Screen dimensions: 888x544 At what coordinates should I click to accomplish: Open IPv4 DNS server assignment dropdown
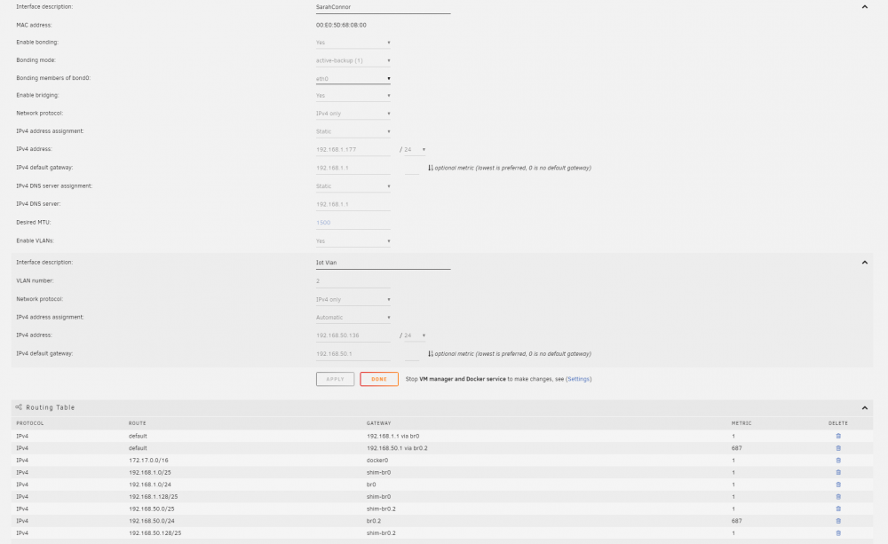coord(353,186)
